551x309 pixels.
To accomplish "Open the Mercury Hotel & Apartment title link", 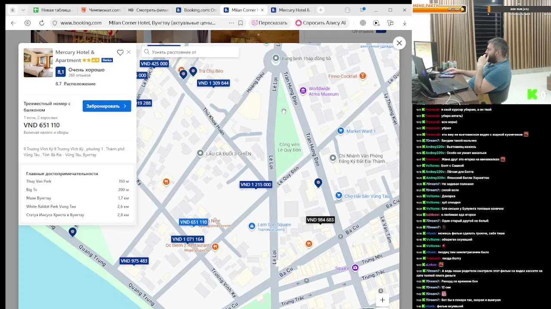I will click(75, 56).
